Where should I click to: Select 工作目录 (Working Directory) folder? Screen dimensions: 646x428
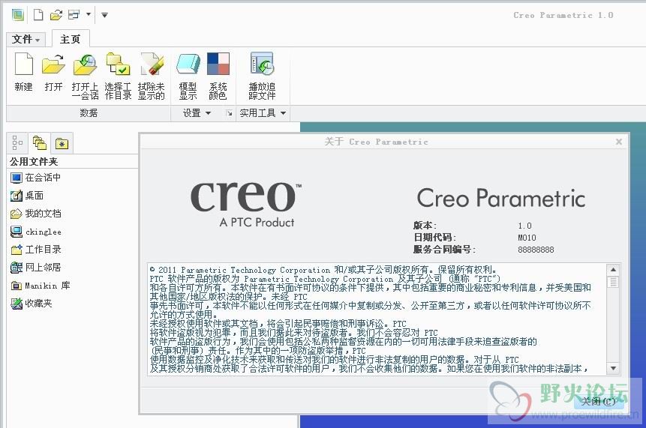point(36,250)
